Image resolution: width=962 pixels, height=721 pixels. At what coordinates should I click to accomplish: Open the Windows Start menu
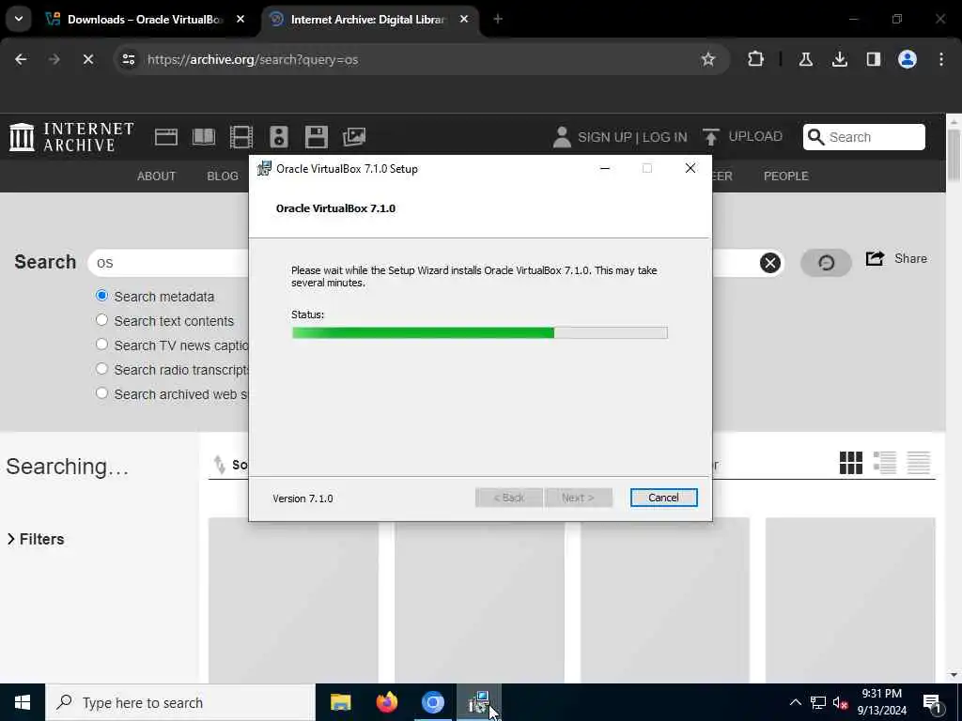click(23, 702)
